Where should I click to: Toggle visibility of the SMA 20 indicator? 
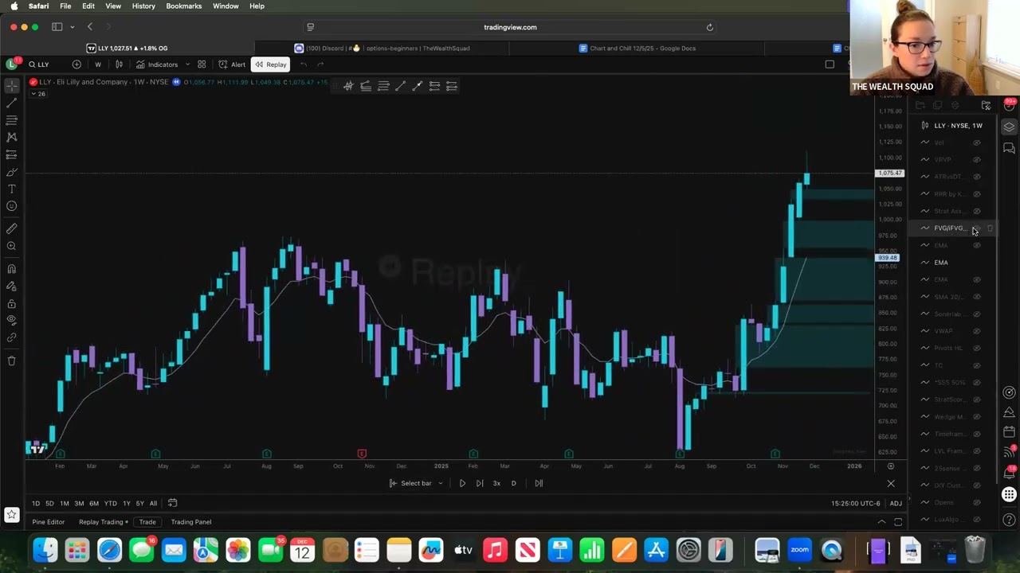pyautogui.click(x=977, y=297)
